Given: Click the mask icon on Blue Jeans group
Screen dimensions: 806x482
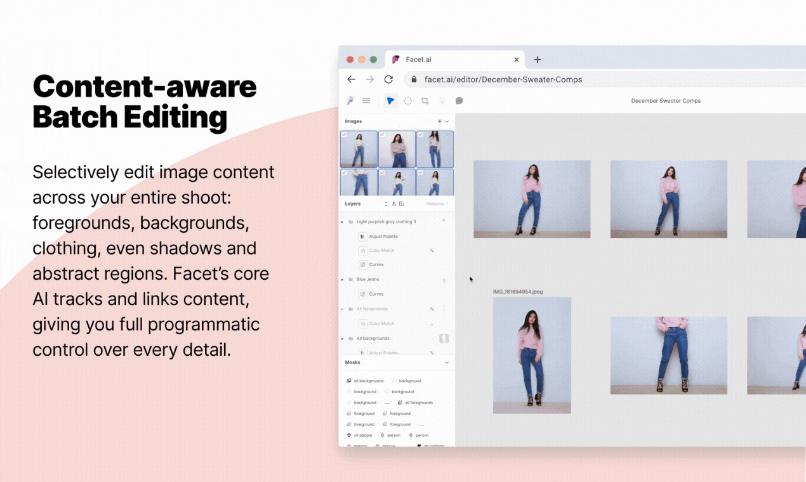Looking at the screenshot, I should 444,280.
